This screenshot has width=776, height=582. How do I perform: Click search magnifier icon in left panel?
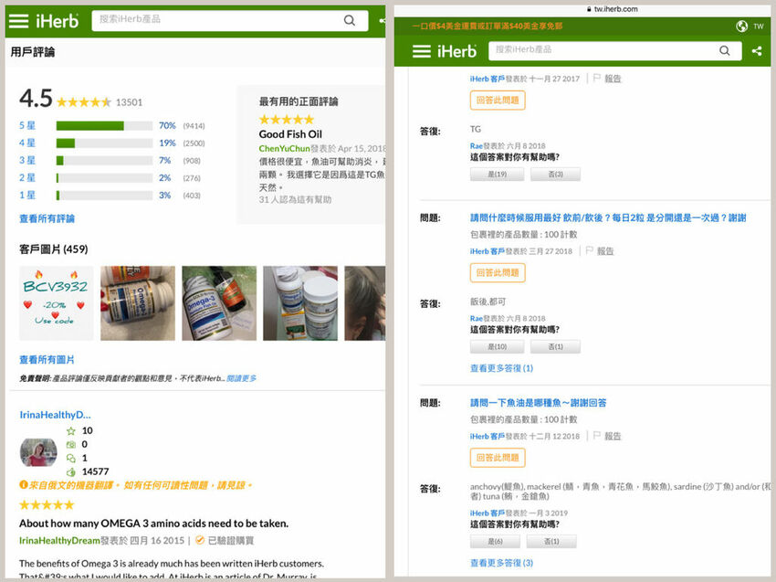[350, 20]
